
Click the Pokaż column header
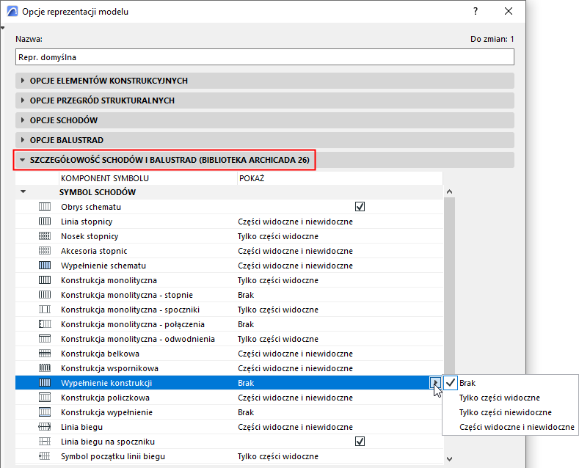point(340,178)
